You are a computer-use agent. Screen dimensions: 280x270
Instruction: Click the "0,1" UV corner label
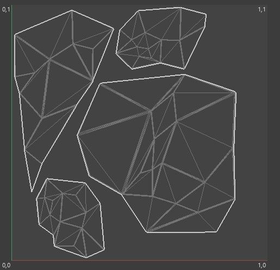[x=6, y=10]
